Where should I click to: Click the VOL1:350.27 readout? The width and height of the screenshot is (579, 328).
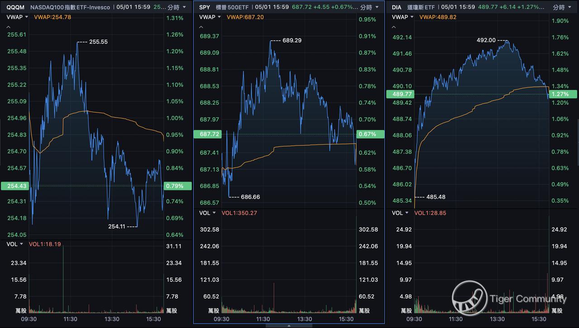point(239,213)
